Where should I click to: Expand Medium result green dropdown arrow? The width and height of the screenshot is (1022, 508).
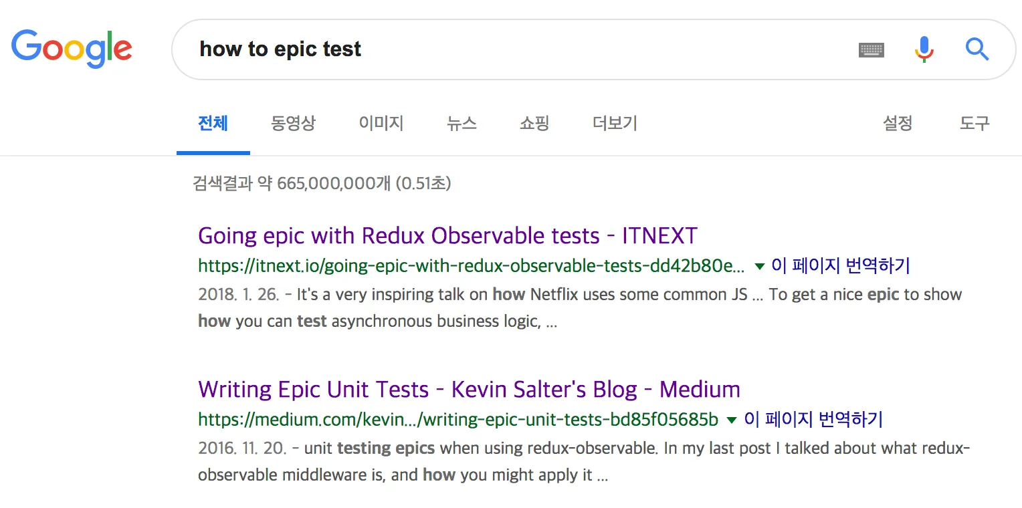(x=732, y=420)
